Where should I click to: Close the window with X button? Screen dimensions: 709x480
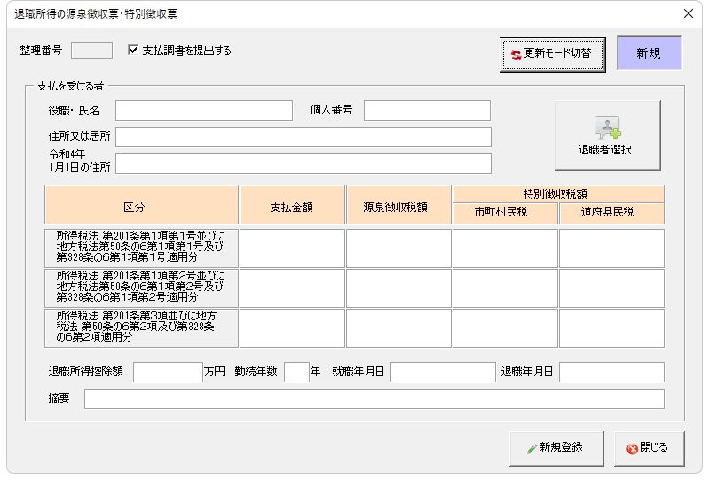pyautogui.click(x=689, y=13)
